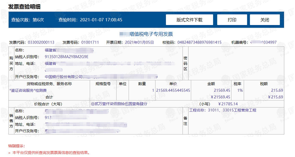295x157 pixels.
Task: Select verification time 2021-01-07 17:08:45
Action: (101, 20)
